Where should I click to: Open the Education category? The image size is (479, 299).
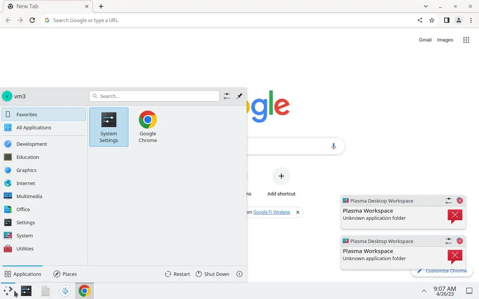pos(44,157)
